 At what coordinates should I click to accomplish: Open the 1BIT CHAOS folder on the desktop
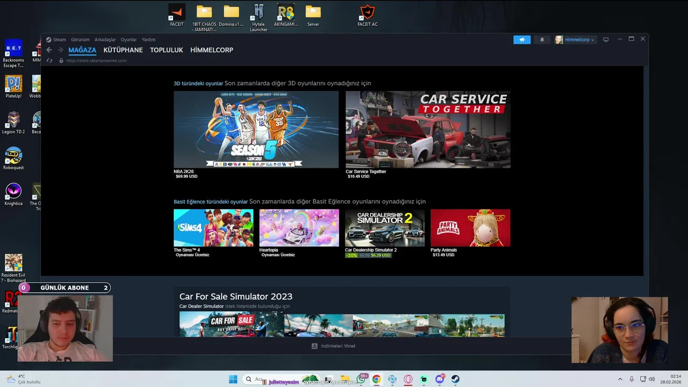pos(204,18)
